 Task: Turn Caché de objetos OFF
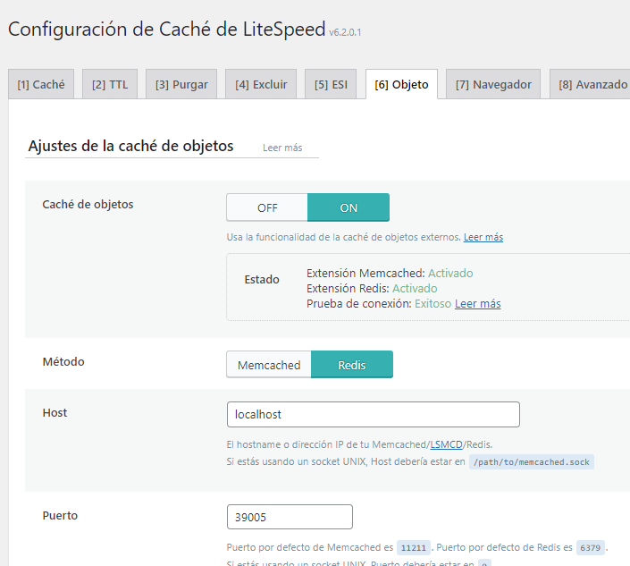pyautogui.click(x=267, y=207)
